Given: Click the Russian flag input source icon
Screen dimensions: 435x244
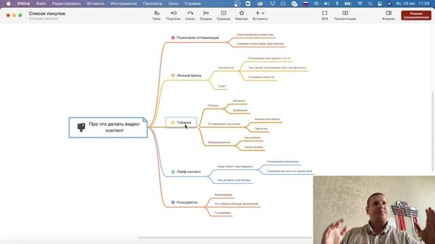Looking at the screenshot, I should (x=306, y=3).
